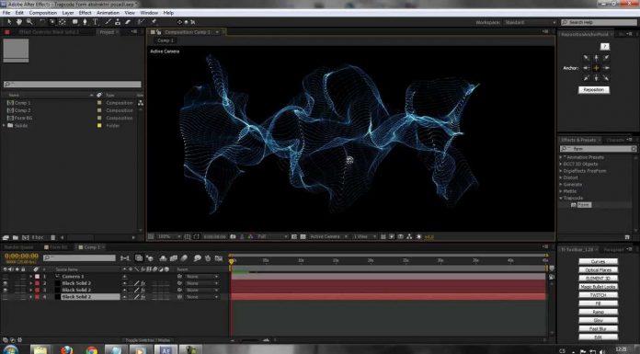
Task: Select the Clone Stamp tool
Action: click(x=118, y=22)
